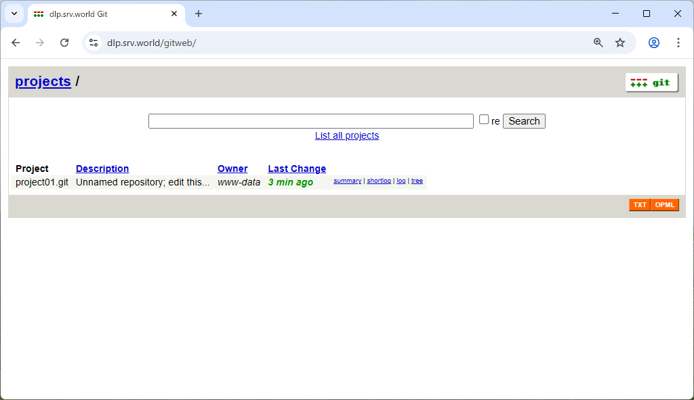The width and height of the screenshot is (694, 400).
Task: Reload the page with refresh icon
Action: pos(64,43)
